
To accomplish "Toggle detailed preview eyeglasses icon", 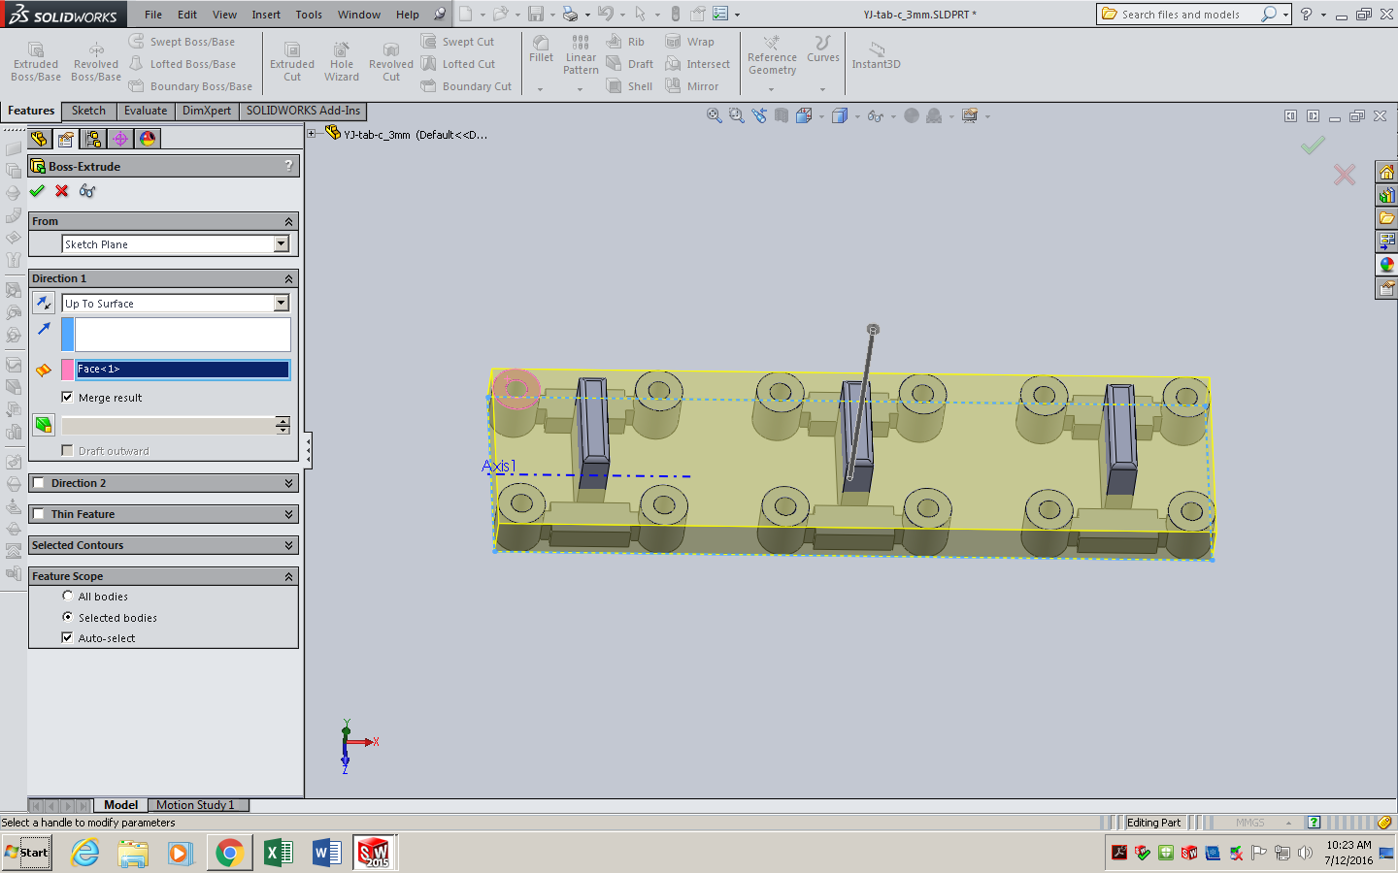I will pyautogui.click(x=87, y=191).
